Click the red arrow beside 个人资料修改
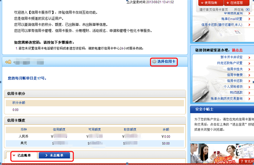 pyautogui.click(x=249, y=87)
